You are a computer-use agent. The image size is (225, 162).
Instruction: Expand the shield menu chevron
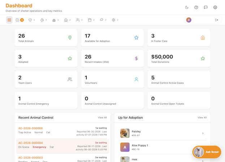(34, 20)
